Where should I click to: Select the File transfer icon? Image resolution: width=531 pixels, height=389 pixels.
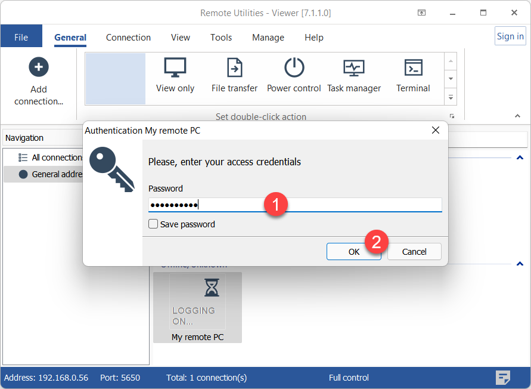coord(234,67)
